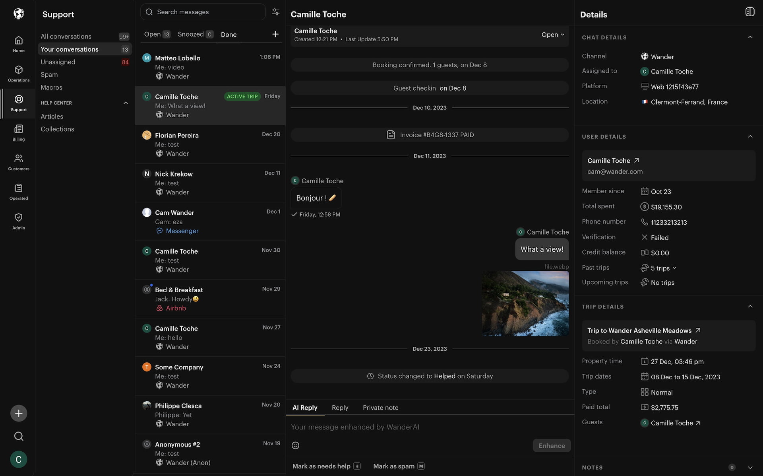Expand the Past trips 5 trips dropdown
763x476 pixels.
tap(663, 268)
